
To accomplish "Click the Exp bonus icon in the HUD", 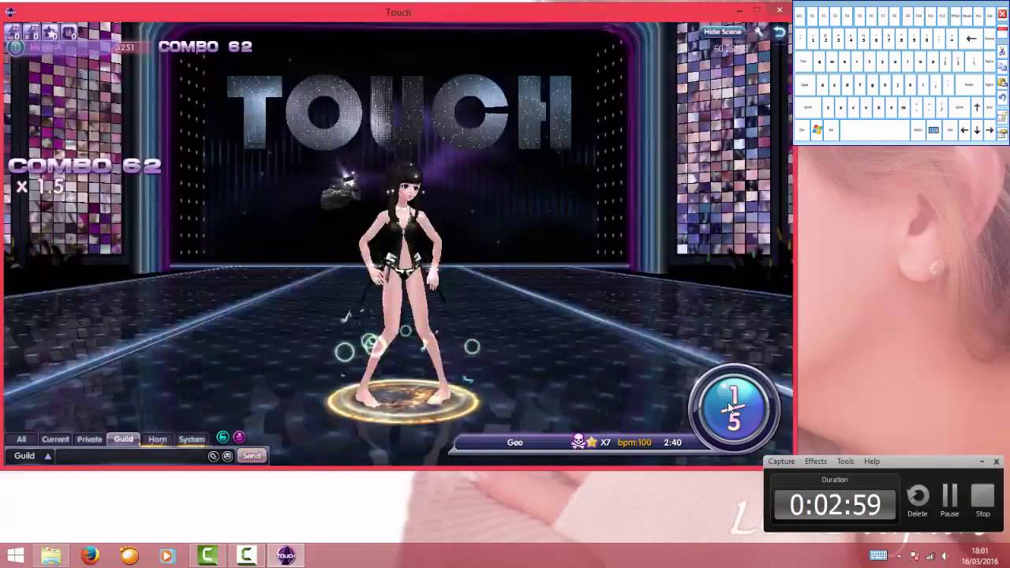I will pyautogui.click(x=13, y=32).
